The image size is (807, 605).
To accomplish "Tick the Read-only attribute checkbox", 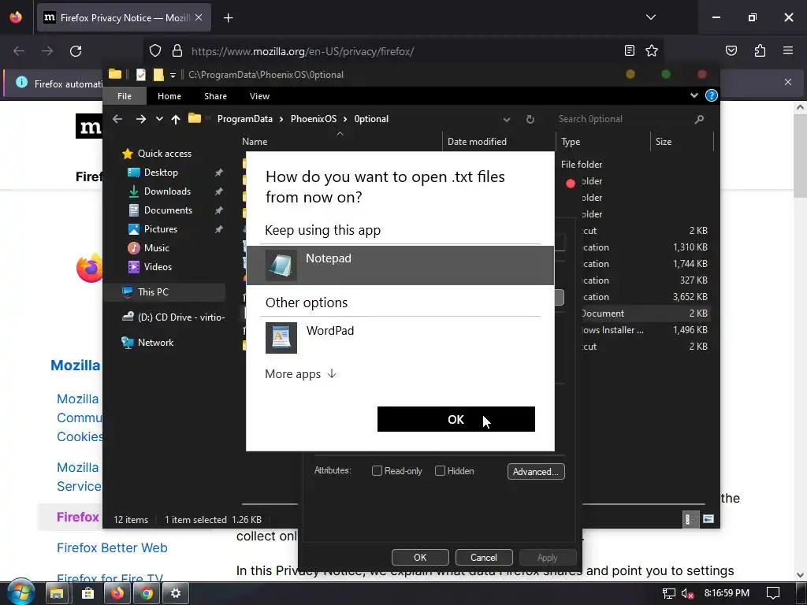I will [x=377, y=471].
